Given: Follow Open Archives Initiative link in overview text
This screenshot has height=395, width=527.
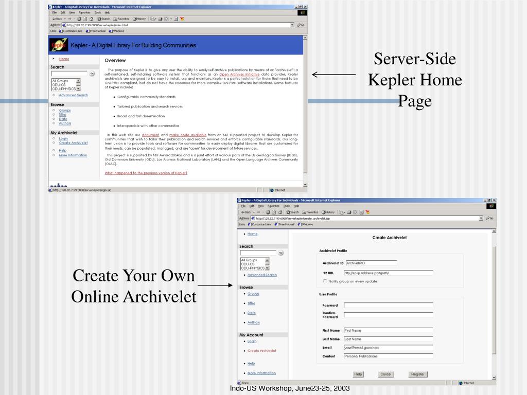Looking at the screenshot, I should pyautogui.click(x=239, y=74).
